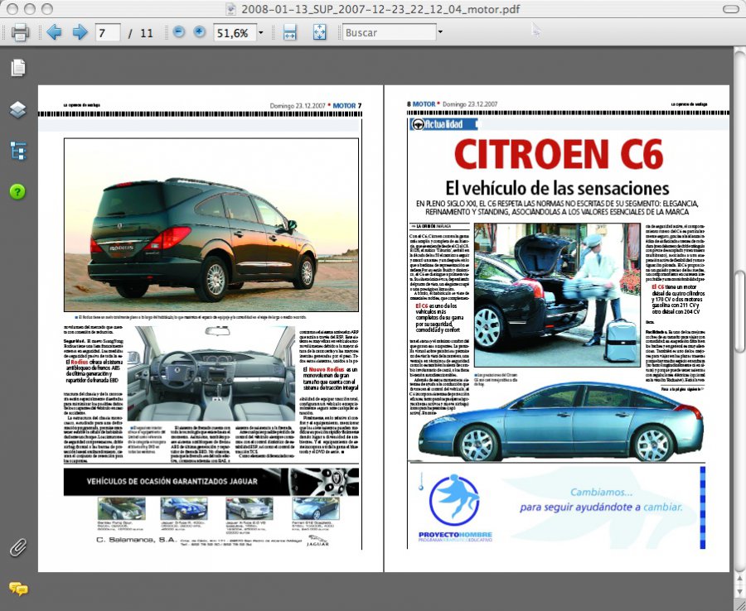
Task: Click the dark blue Jaguar S-Type thumbnail
Action: pyautogui.click(x=184, y=508)
